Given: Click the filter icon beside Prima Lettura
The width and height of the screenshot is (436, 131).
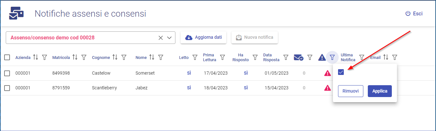Looking at the screenshot, I should tap(222, 57).
